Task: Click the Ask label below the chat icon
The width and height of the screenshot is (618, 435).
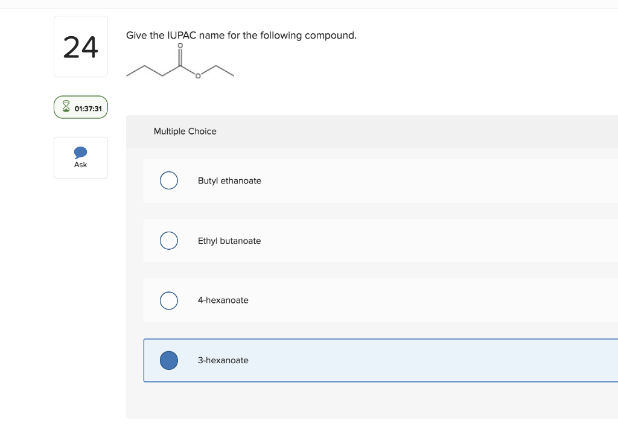Action: (80, 164)
